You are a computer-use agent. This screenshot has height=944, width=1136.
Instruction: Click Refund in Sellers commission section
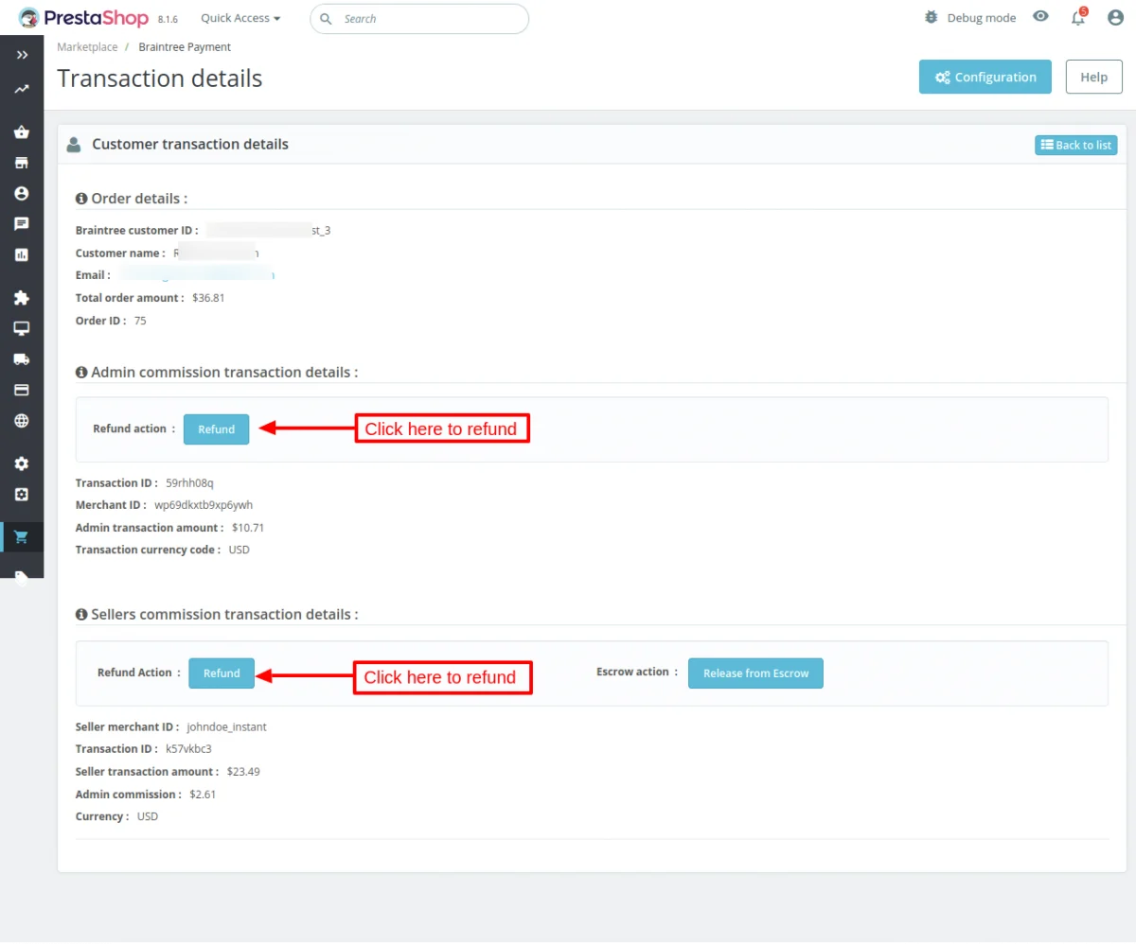pos(222,673)
